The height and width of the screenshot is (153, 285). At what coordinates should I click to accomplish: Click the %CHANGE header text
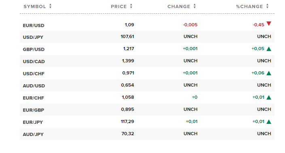249,6
